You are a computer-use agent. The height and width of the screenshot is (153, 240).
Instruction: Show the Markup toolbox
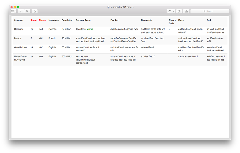[x=186, y=11]
